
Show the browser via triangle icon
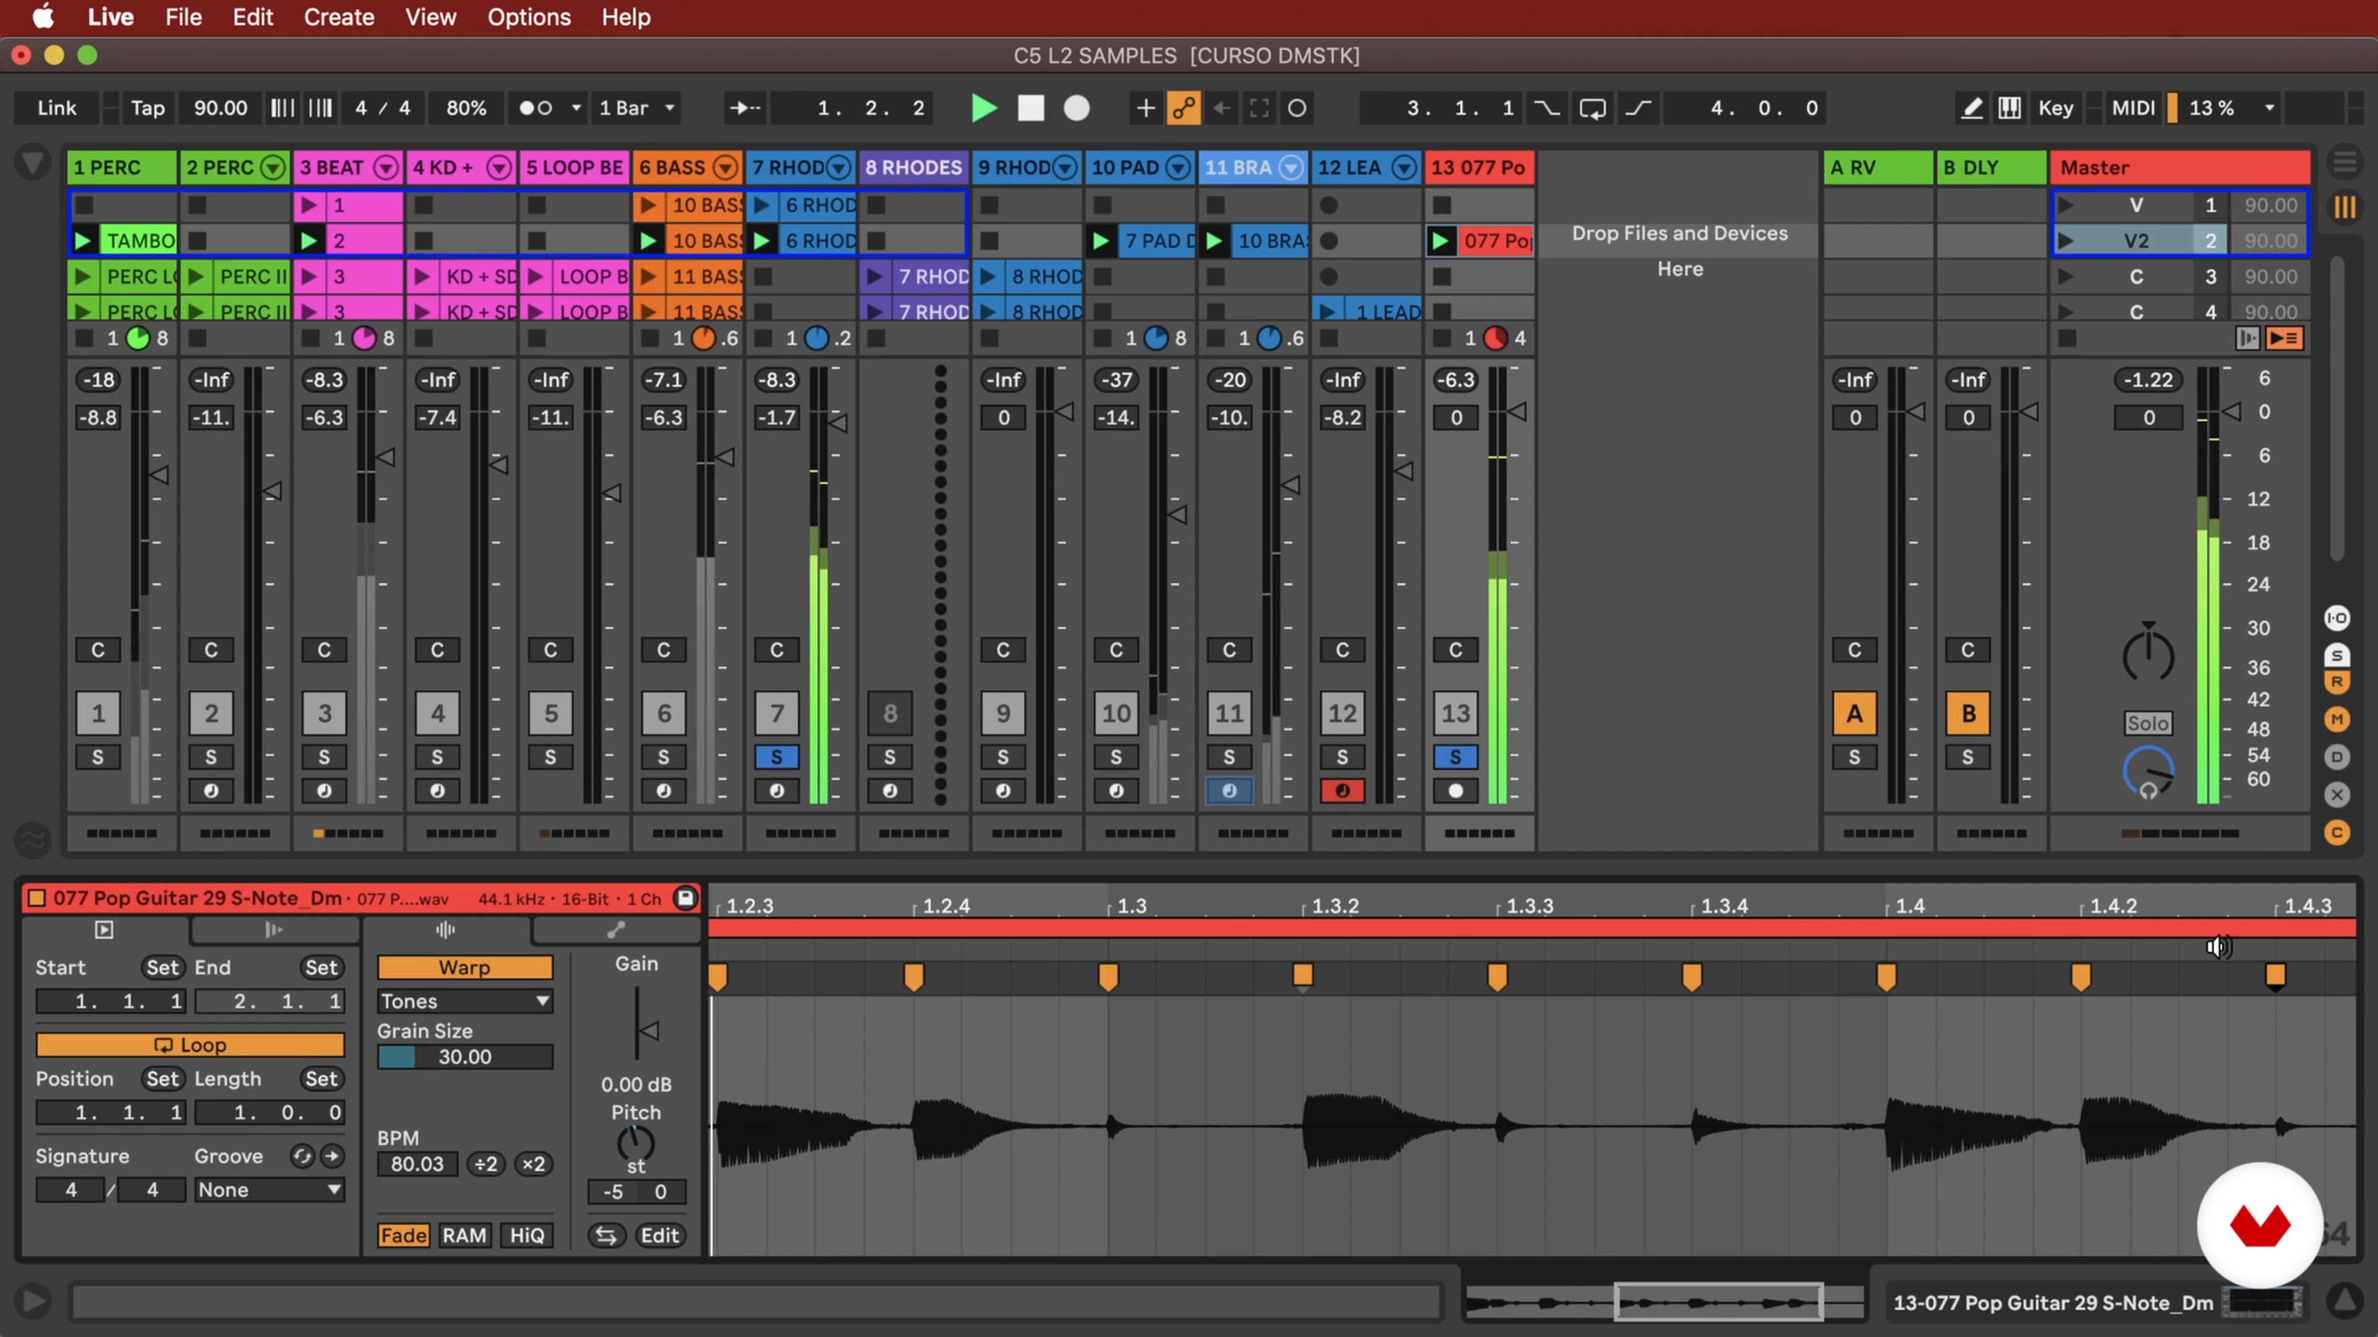(32, 164)
